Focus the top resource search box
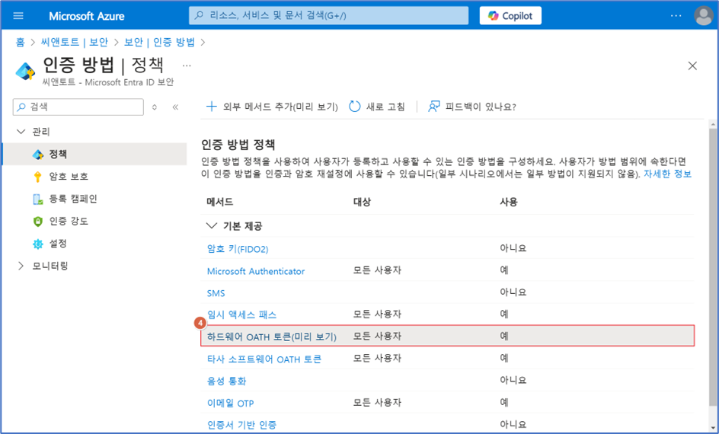719x434 pixels. (328, 15)
